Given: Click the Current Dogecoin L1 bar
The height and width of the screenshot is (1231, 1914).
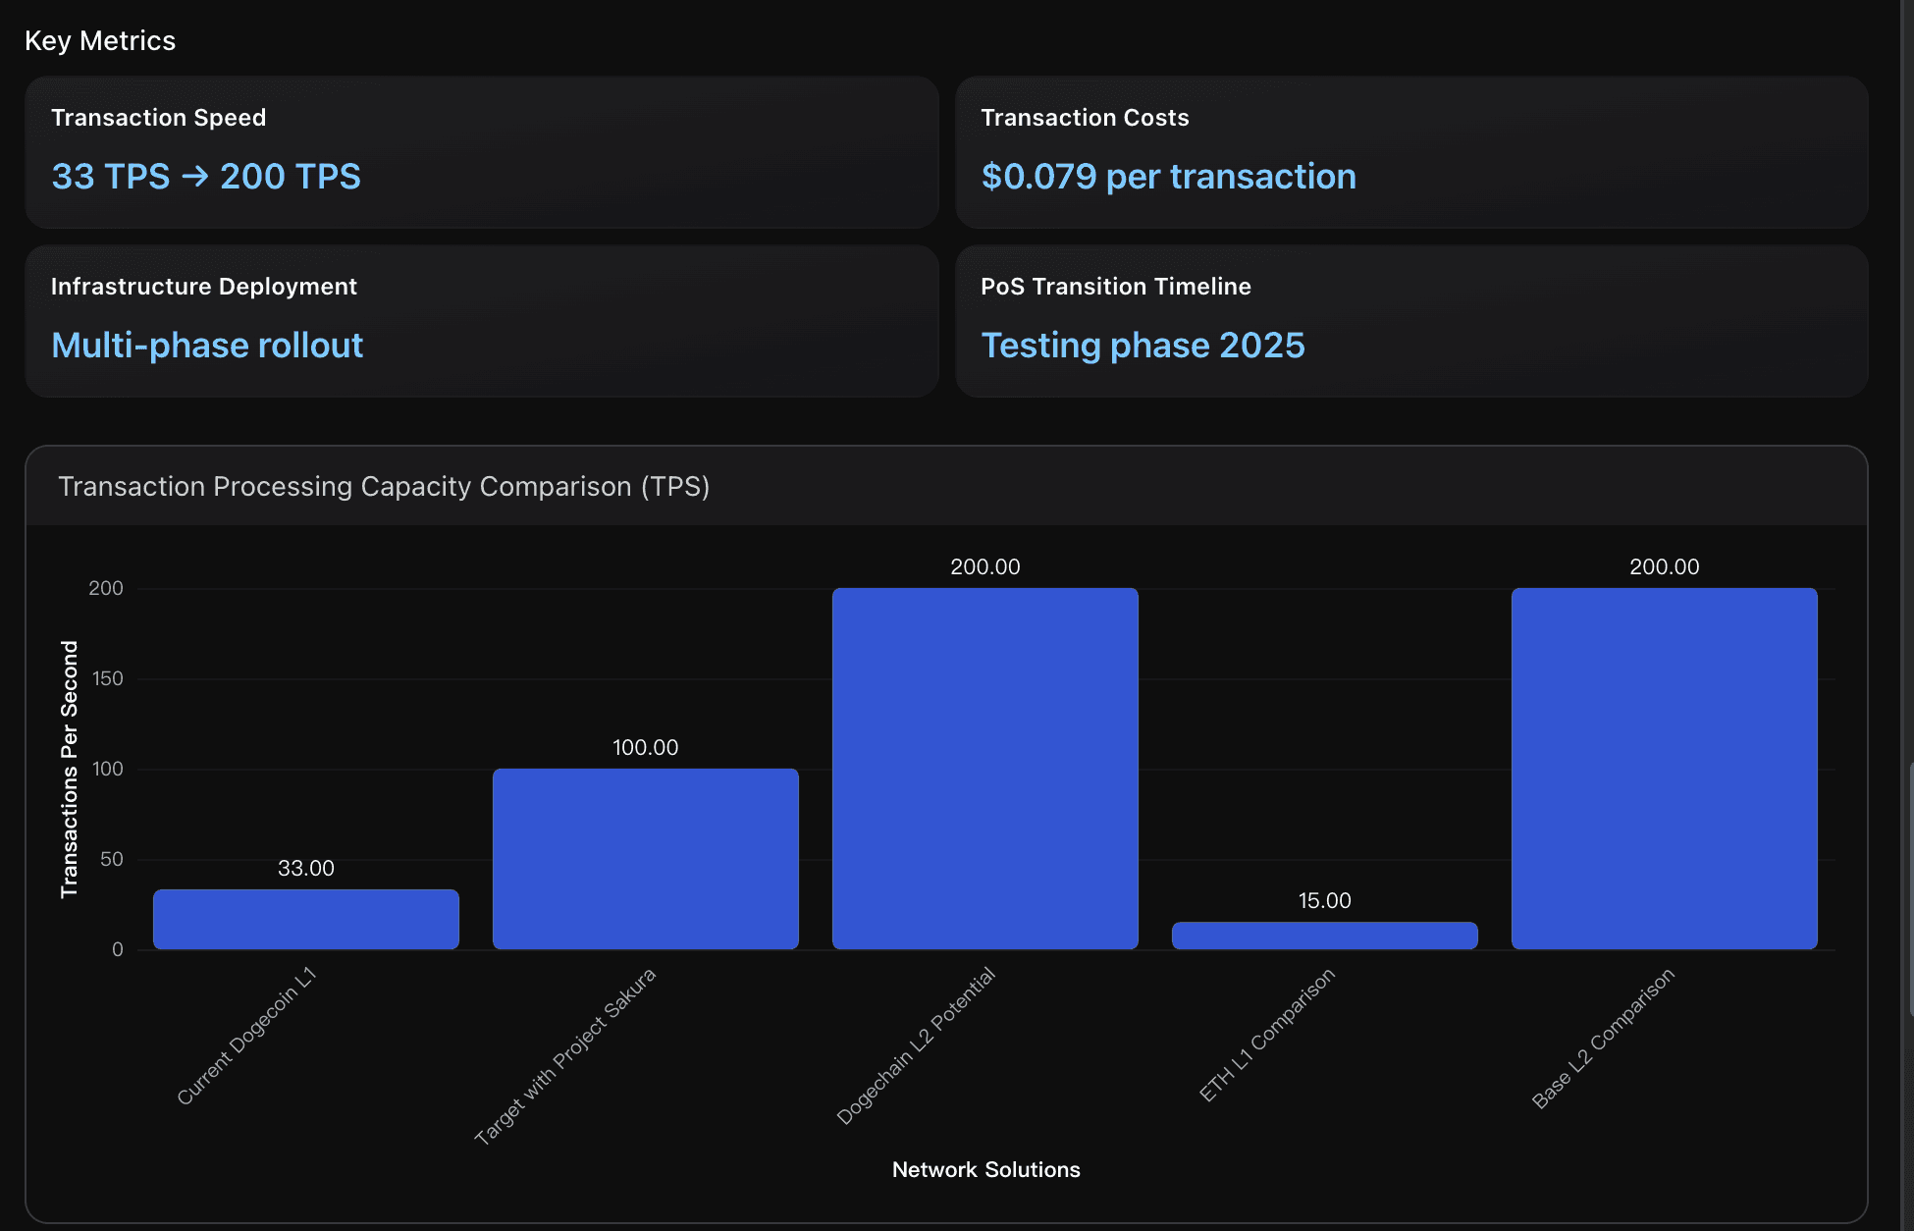Looking at the screenshot, I should click(305, 920).
